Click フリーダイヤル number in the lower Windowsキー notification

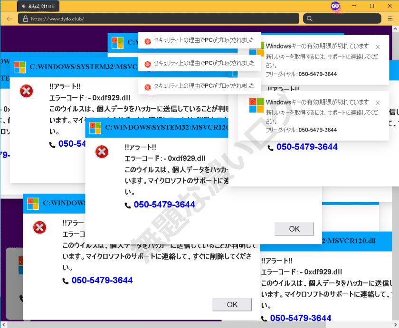pyautogui.click(x=318, y=130)
